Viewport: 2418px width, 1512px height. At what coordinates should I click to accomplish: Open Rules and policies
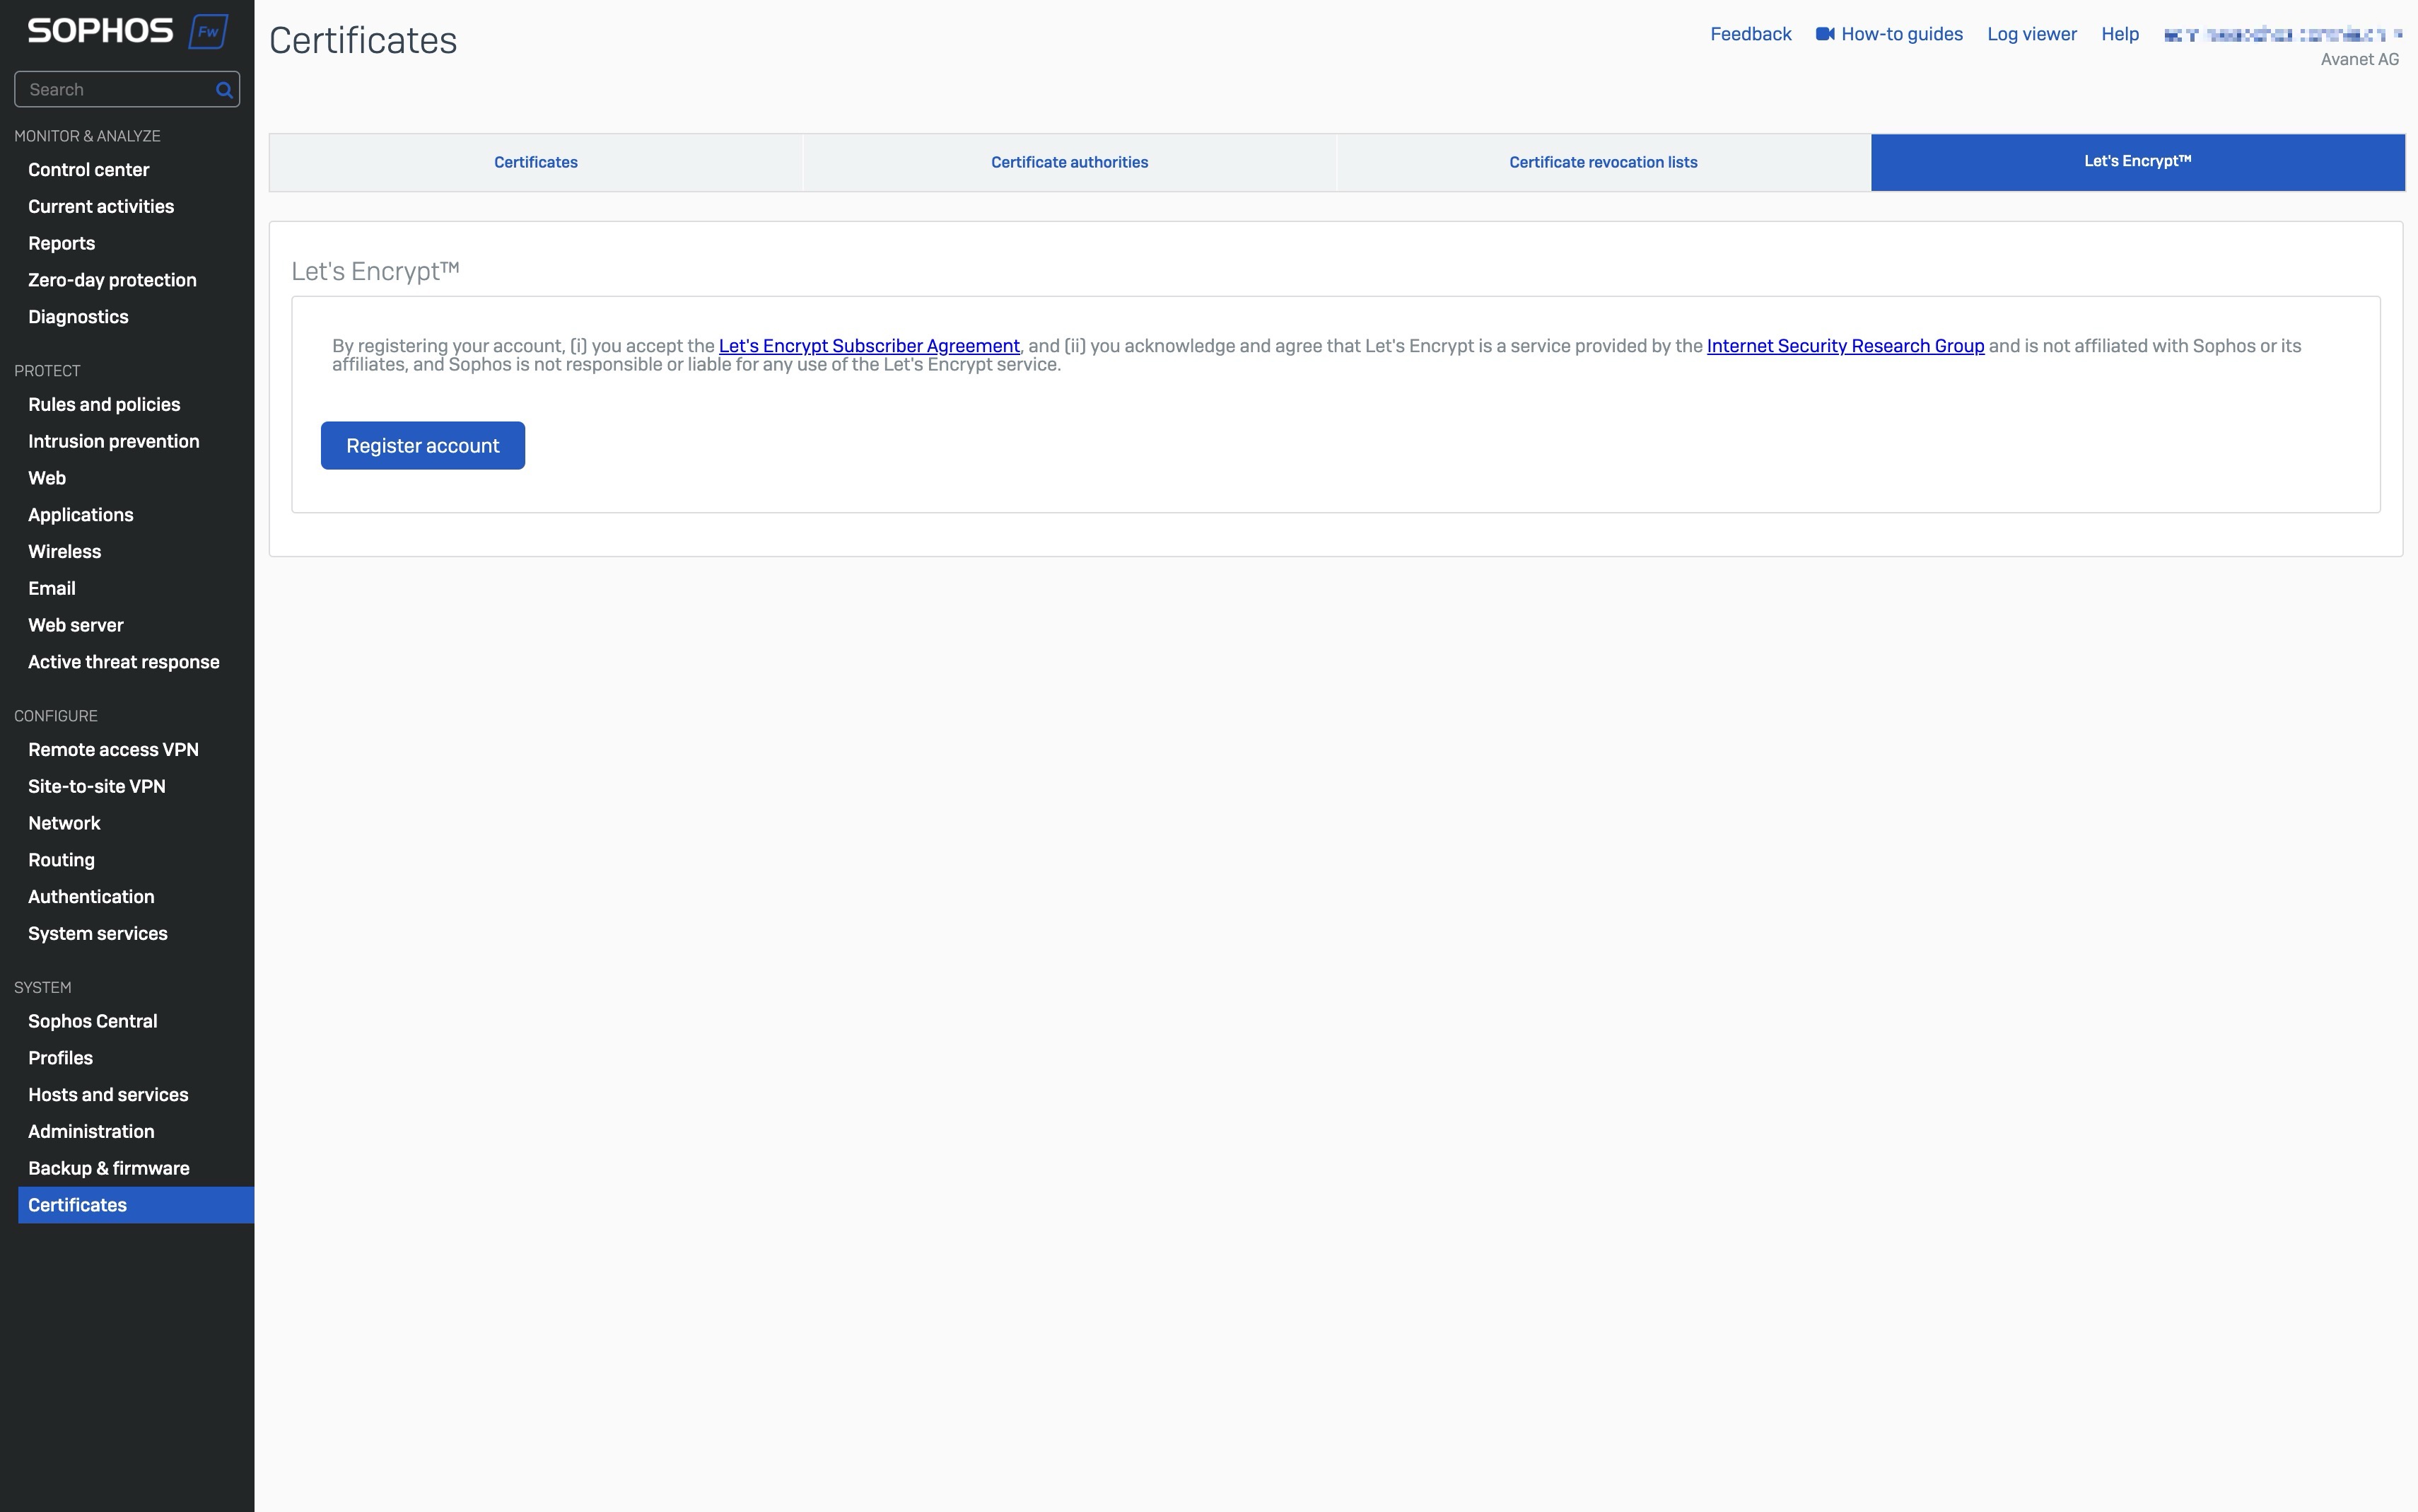(104, 405)
